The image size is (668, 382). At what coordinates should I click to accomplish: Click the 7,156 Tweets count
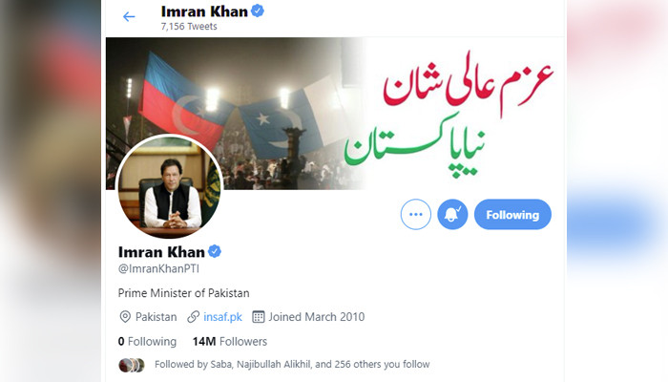point(189,27)
